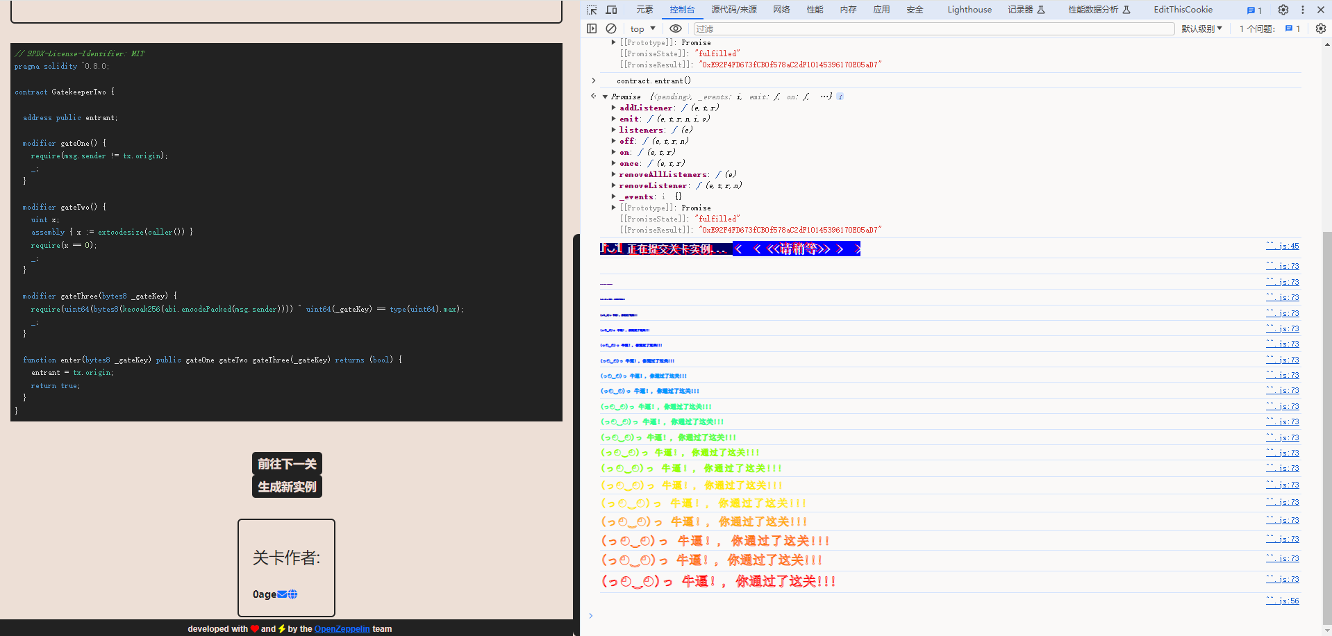The height and width of the screenshot is (636, 1332).
Task: Switch to the 网络 tab
Action: [x=782, y=10]
